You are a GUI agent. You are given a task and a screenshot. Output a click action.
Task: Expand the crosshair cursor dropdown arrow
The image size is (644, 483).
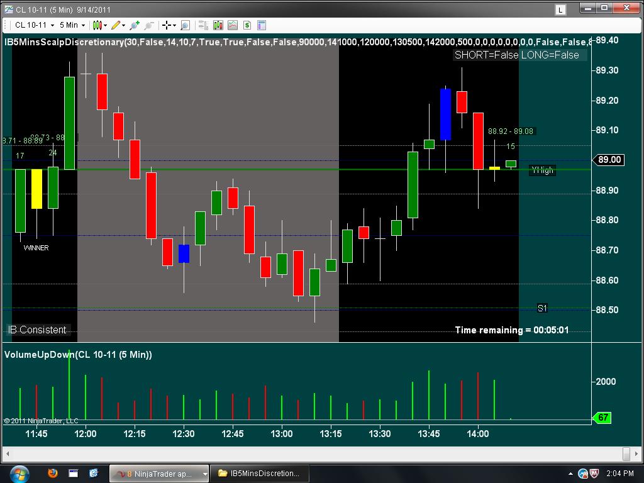175,25
